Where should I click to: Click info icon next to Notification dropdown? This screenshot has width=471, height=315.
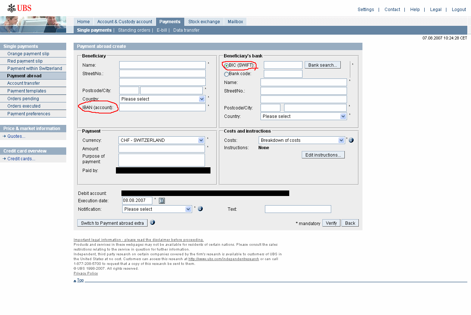(200, 209)
